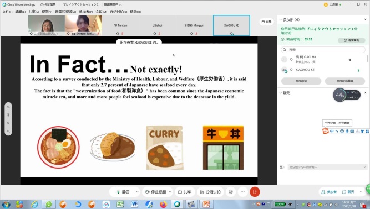
Task: Open the chat recipient dropdown
Action: pyautogui.click(x=327, y=167)
